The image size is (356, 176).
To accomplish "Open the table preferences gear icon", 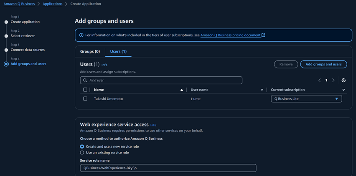I will [343, 80].
